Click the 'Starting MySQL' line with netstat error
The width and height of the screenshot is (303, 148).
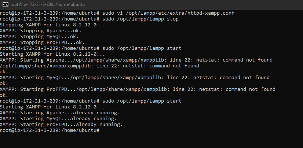(135, 77)
